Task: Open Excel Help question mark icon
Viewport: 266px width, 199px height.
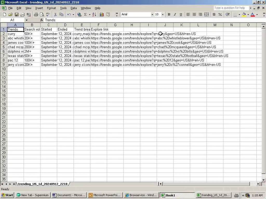Action: tap(108, 15)
